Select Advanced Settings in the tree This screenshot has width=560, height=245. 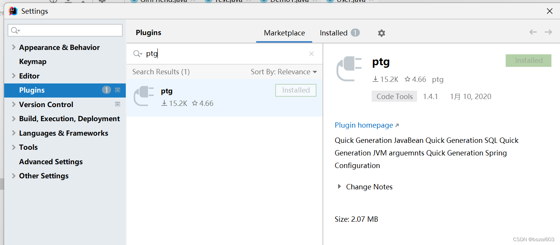coord(51,162)
